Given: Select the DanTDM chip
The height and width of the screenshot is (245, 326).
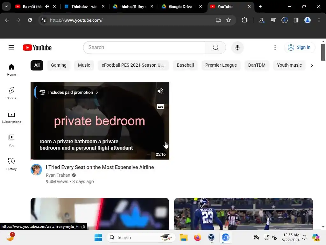Looking at the screenshot, I should tap(257, 65).
